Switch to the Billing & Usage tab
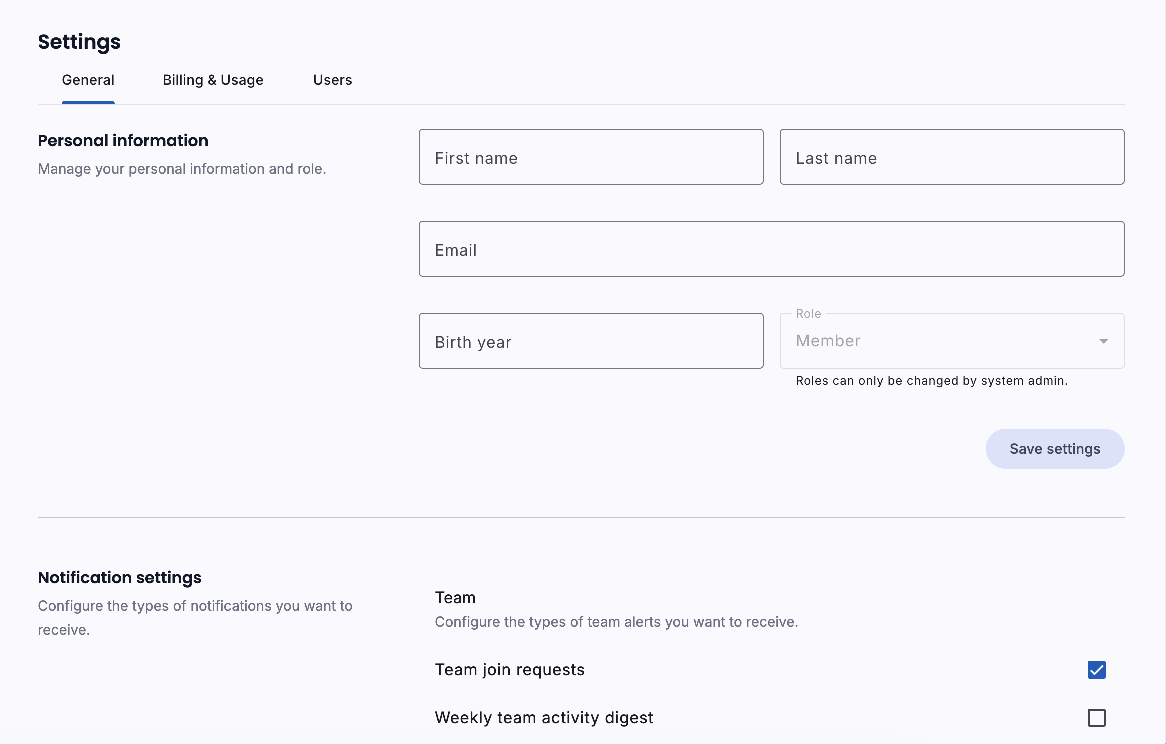The width and height of the screenshot is (1166, 744). pos(213,80)
